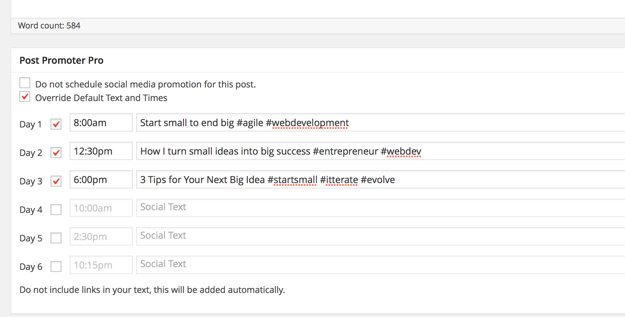
Task: Click the Day 4 Social Text field
Action: (x=381, y=208)
